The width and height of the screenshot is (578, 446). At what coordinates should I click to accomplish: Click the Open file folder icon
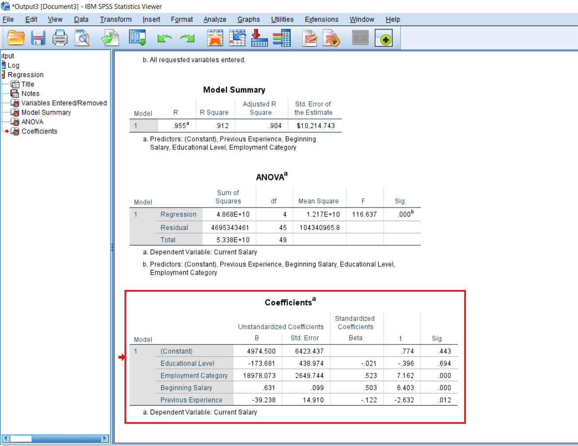tap(16, 38)
